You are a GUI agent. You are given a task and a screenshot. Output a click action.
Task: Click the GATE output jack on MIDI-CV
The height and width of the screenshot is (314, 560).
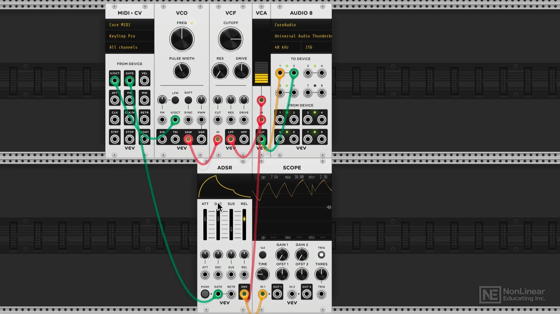tap(129, 80)
